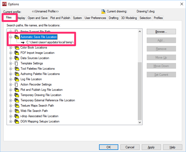186x152 pixels.
Task: Select the Automatic Save File Location row
Action: pyautogui.click(x=39, y=37)
